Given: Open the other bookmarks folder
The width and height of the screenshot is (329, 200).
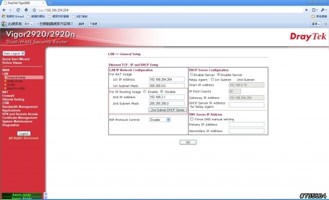Looking at the screenshot, I should (x=319, y=16).
